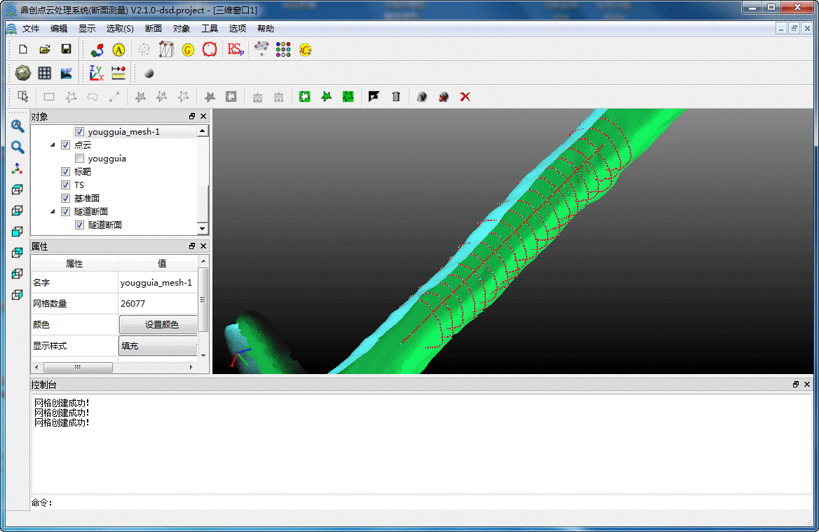Collapse the 隧道断面 parent tree node
The height and width of the screenshot is (532, 819).
coord(53,211)
